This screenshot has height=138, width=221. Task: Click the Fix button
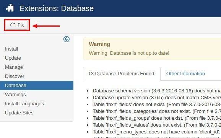[17, 25]
